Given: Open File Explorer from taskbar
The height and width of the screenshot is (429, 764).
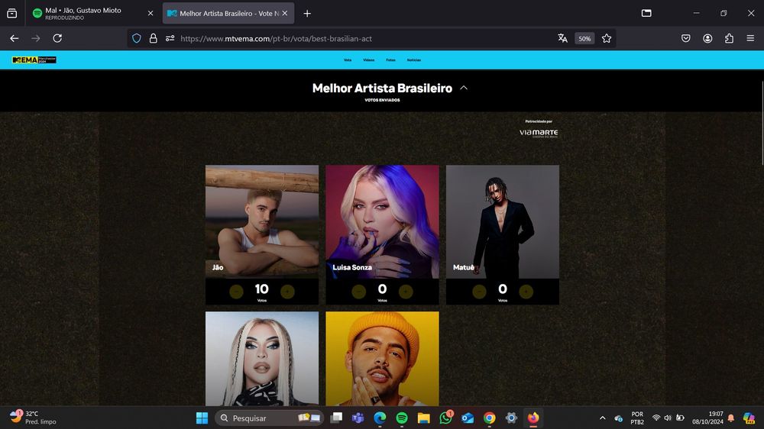Looking at the screenshot, I should click(424, 418).
